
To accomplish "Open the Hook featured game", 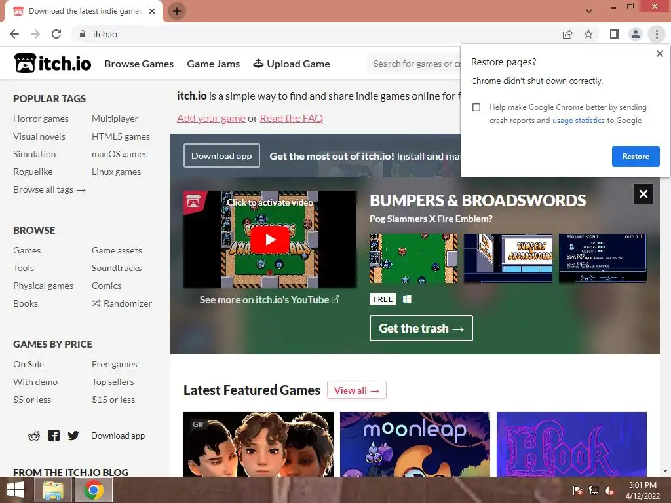I will click(571, 445).
